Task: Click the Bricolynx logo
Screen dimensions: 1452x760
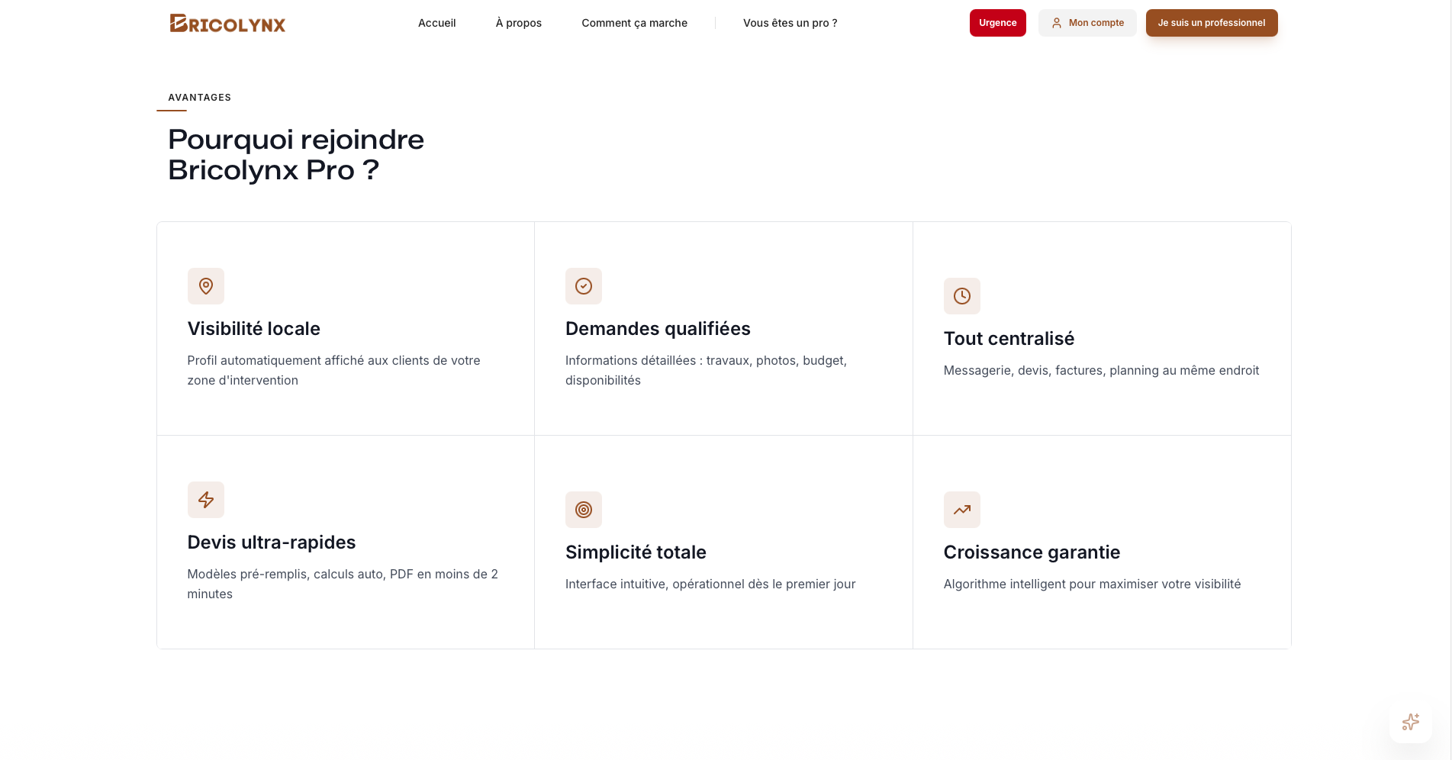Action: click(x=227, y=23)
